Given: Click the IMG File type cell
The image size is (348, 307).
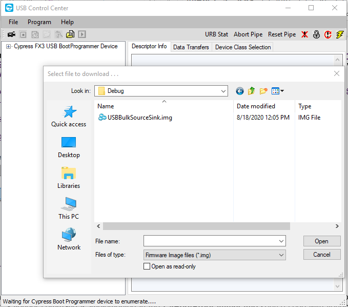Looking at the screenshot, I should pos(309,118).
